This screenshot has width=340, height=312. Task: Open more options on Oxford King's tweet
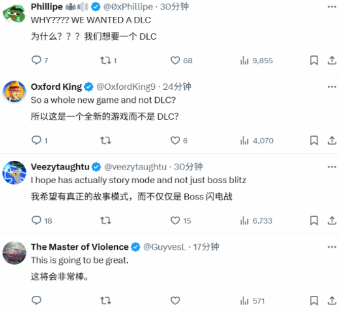click(332, 87)
